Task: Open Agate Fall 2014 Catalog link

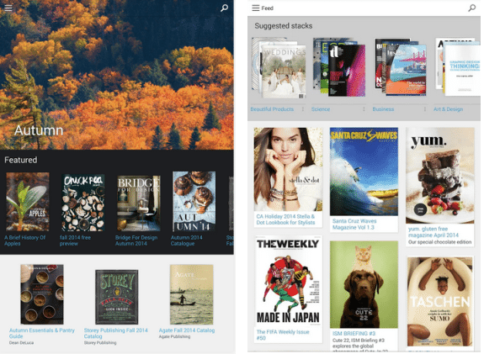Action: [x=187, y=330]
